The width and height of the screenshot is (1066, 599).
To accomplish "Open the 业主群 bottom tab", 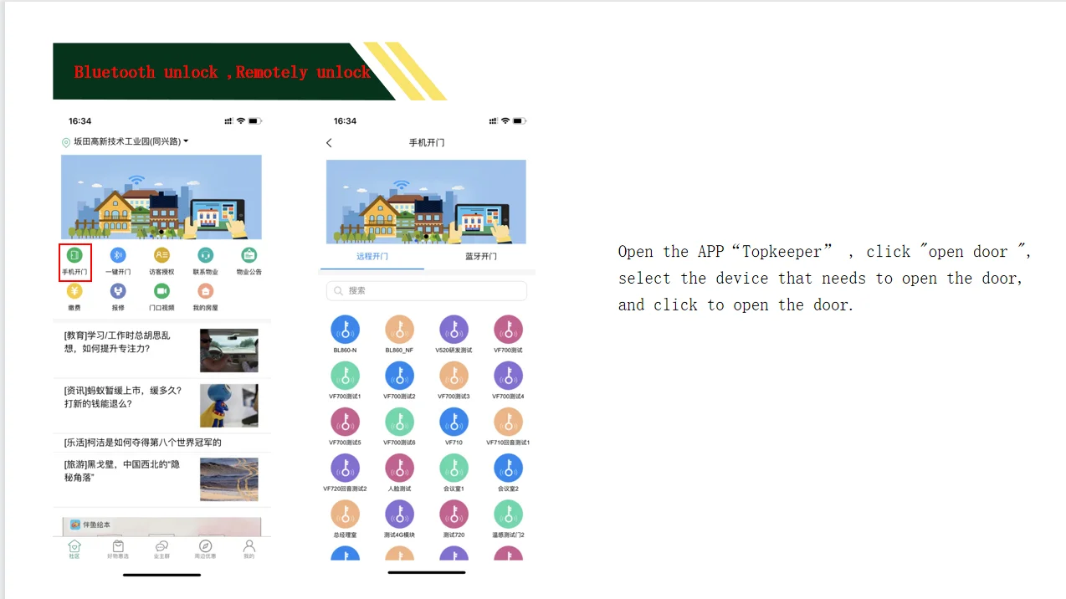I will click(x=162, y=549).
